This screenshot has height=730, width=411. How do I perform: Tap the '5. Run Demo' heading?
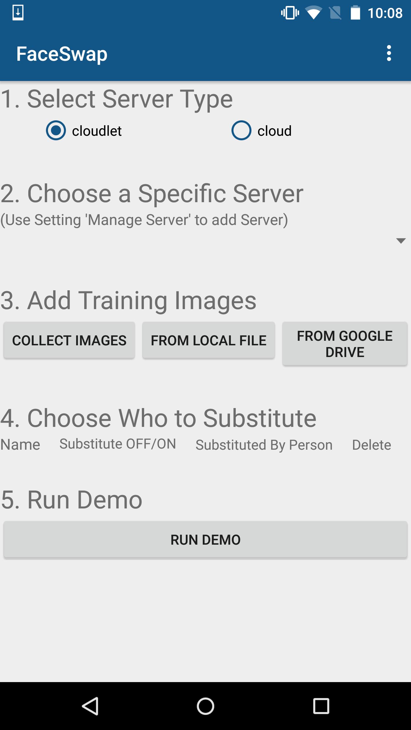point(71,500)
